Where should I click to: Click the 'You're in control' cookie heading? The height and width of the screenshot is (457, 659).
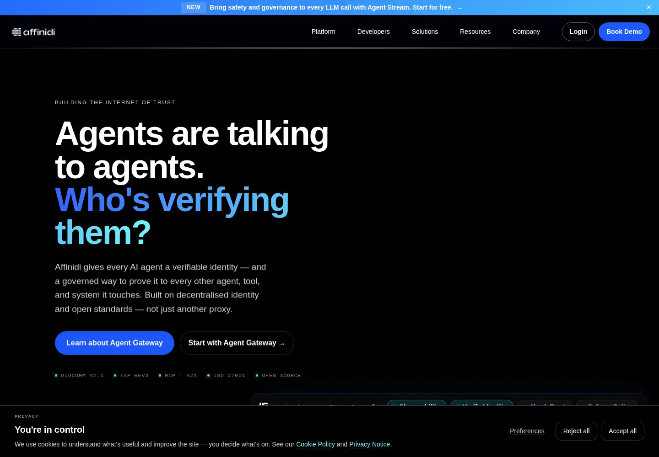tap(49, 430)
